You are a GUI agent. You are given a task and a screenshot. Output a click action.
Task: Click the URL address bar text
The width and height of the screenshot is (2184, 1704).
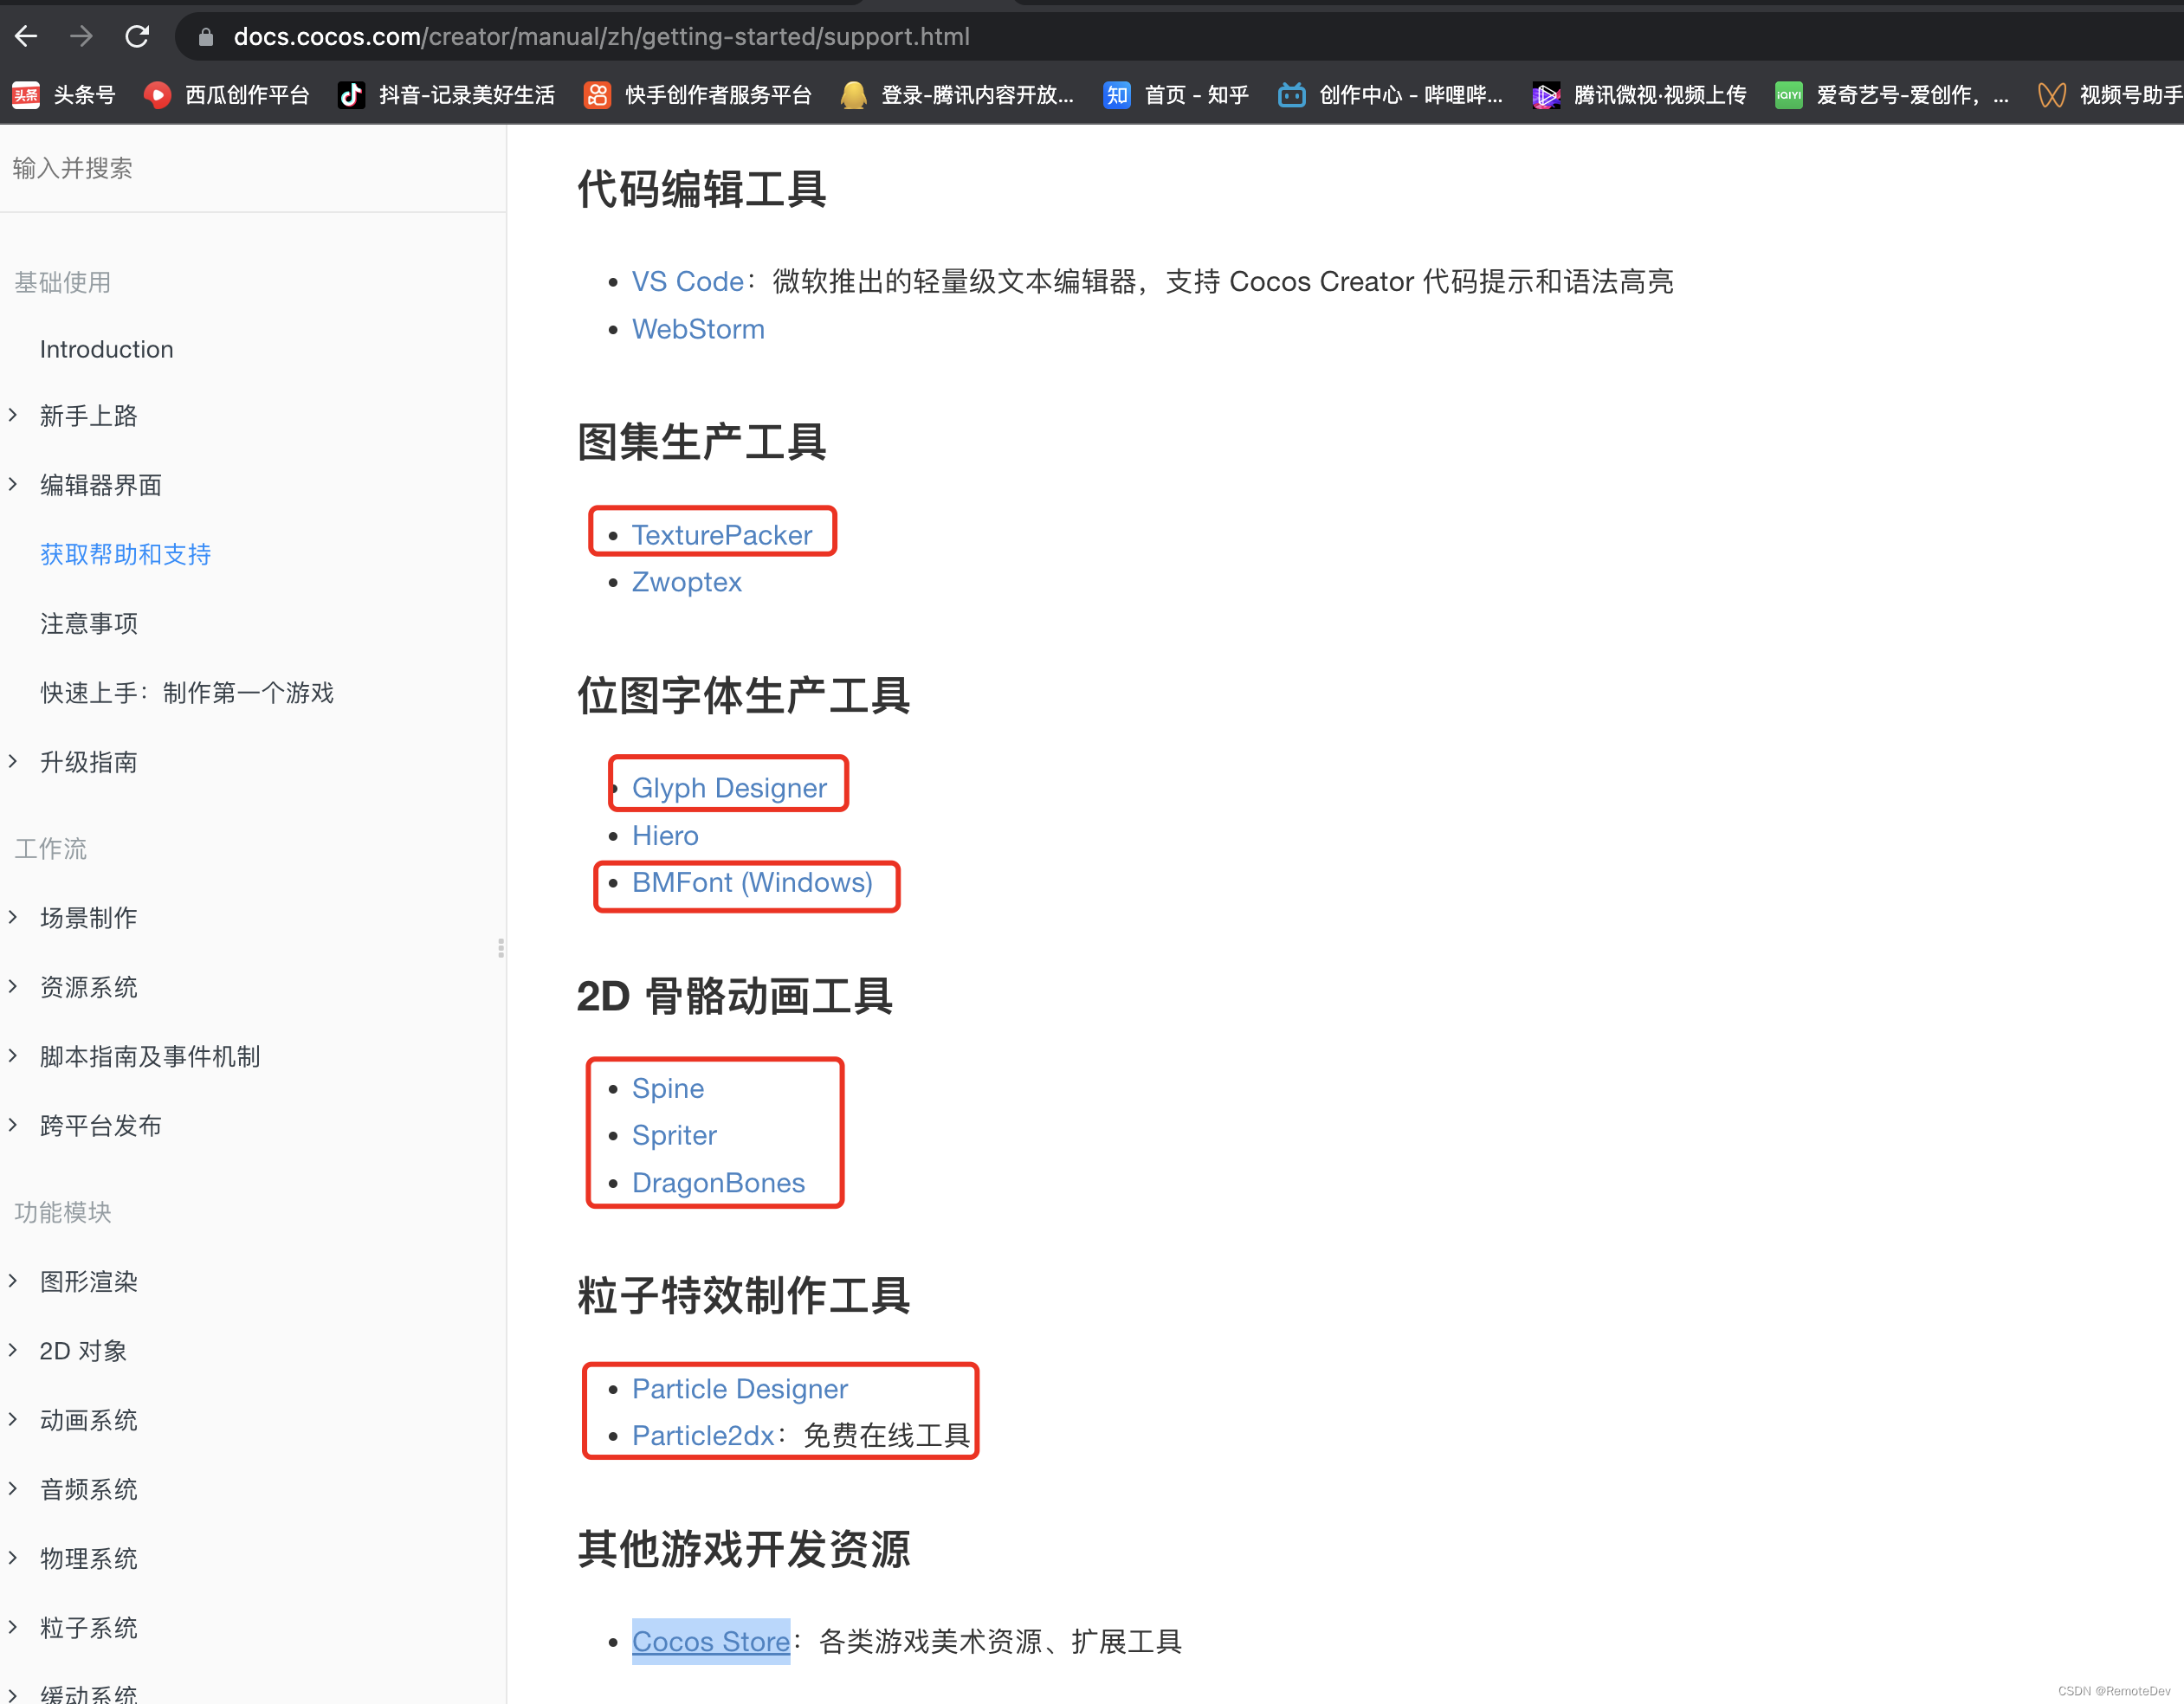pyautogui.click(x=601, y=37)
